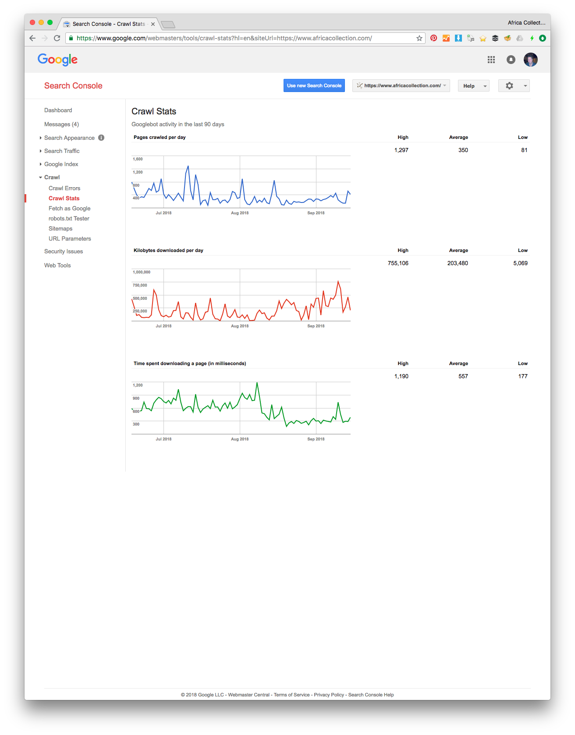The height and width of the screenshot is (735, 575).
Task: Open the Google apps grid
Action: 491,60
